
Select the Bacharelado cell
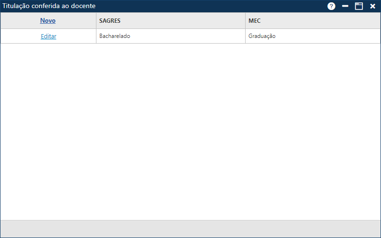[114, 36]
